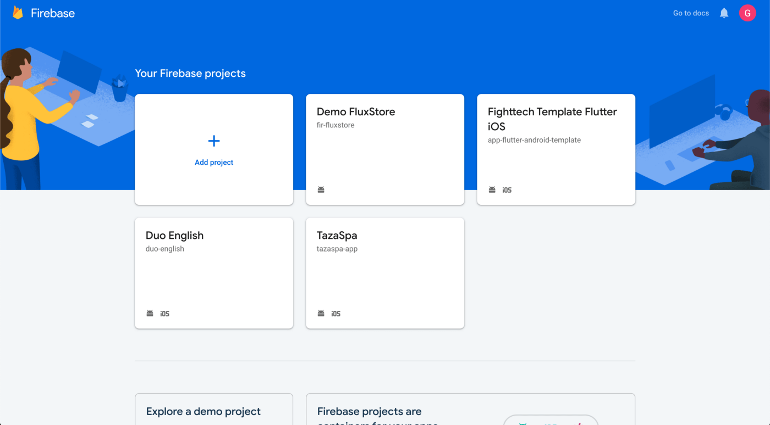Screen dimensions: 770x425
Task: Click iOS icon on Duo English card
Action: pos(165,314)
